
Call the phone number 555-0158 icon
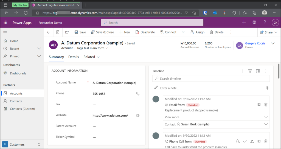[138, 94]
